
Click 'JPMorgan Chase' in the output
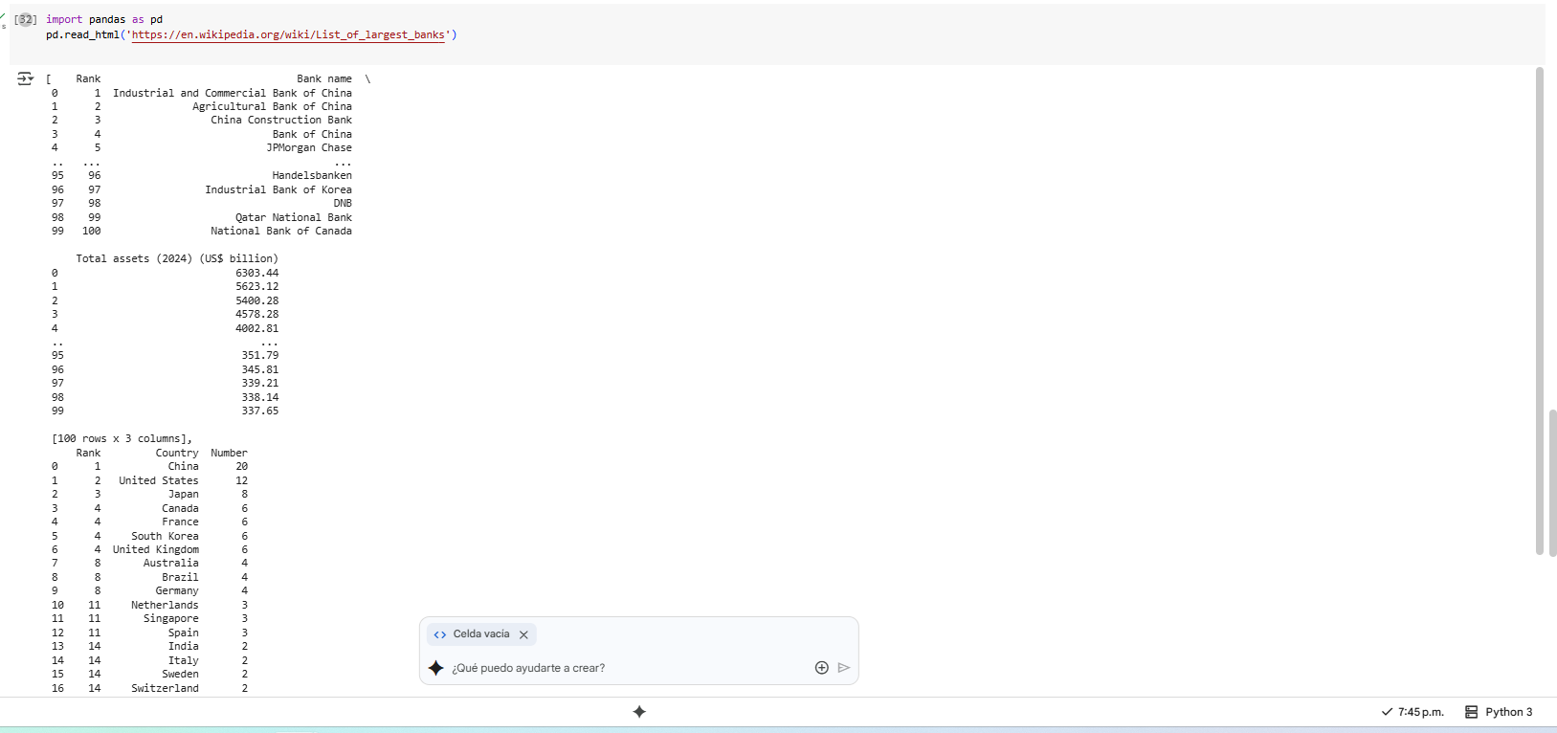point(309,147)
